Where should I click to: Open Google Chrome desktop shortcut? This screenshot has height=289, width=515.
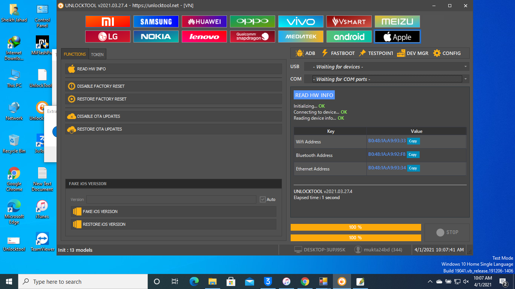pos(14,179)
